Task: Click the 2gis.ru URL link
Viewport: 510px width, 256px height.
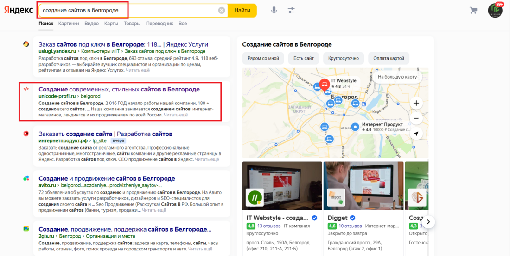Action: [46, 236]
